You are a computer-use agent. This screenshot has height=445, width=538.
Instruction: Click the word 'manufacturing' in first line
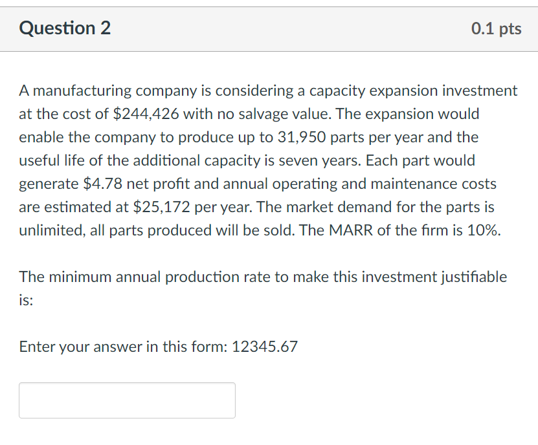82,91
